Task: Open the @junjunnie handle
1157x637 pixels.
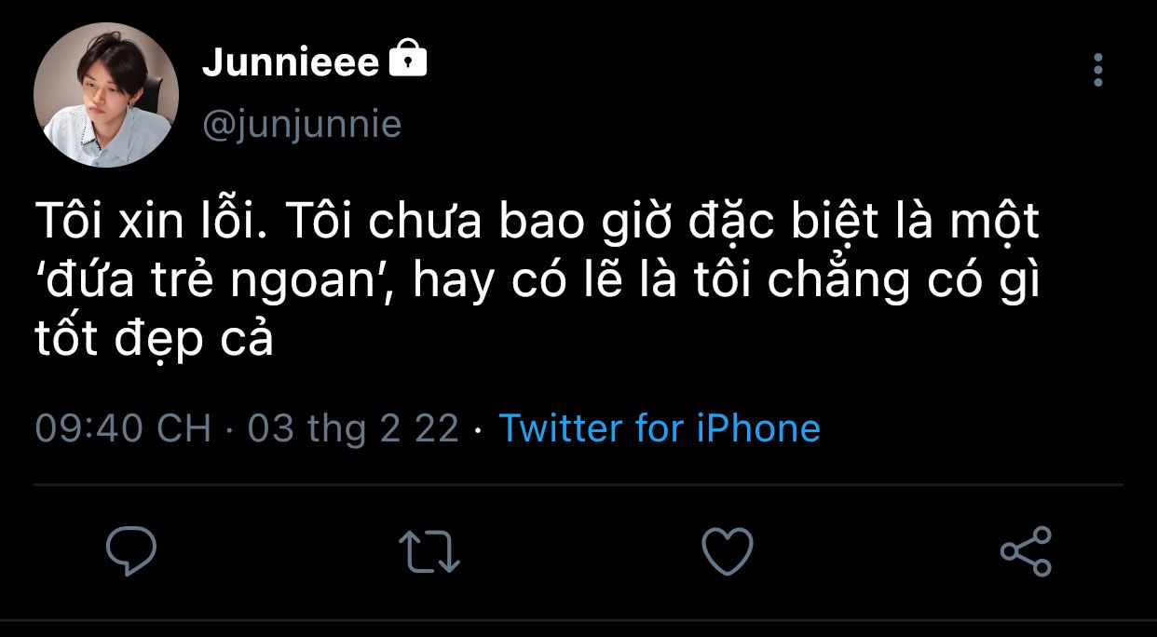Action: tap(302, 124)
